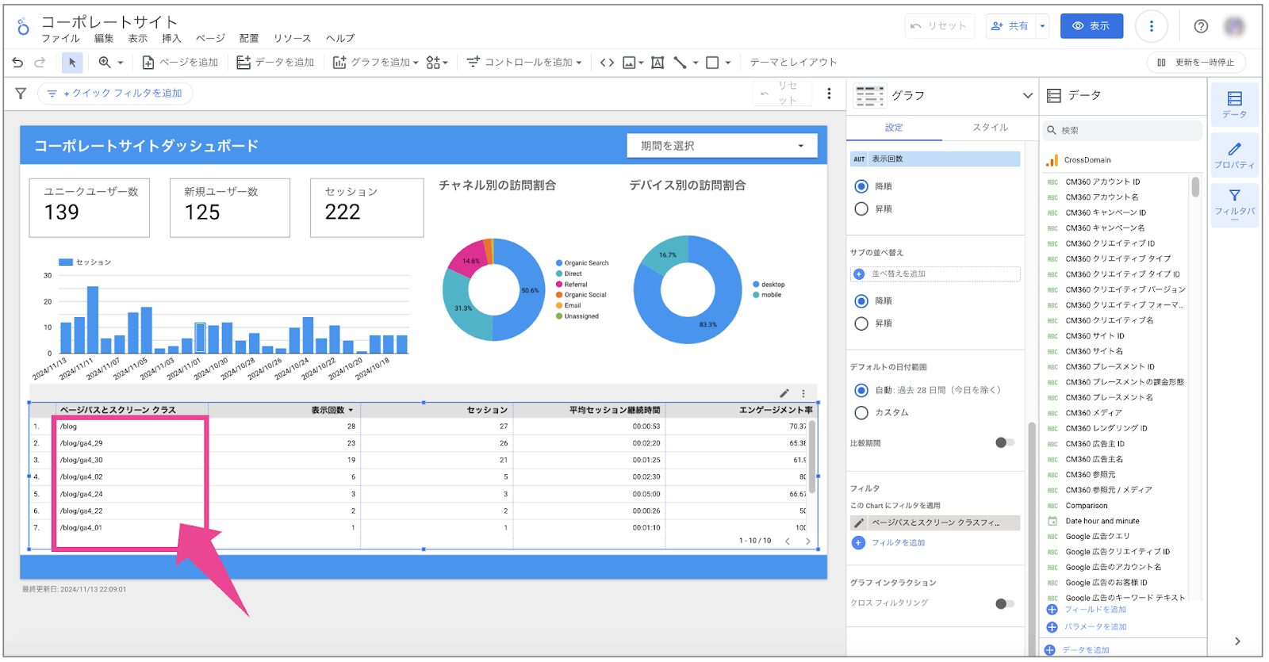Click the table edit pencil icon

[x=784, y=393]
